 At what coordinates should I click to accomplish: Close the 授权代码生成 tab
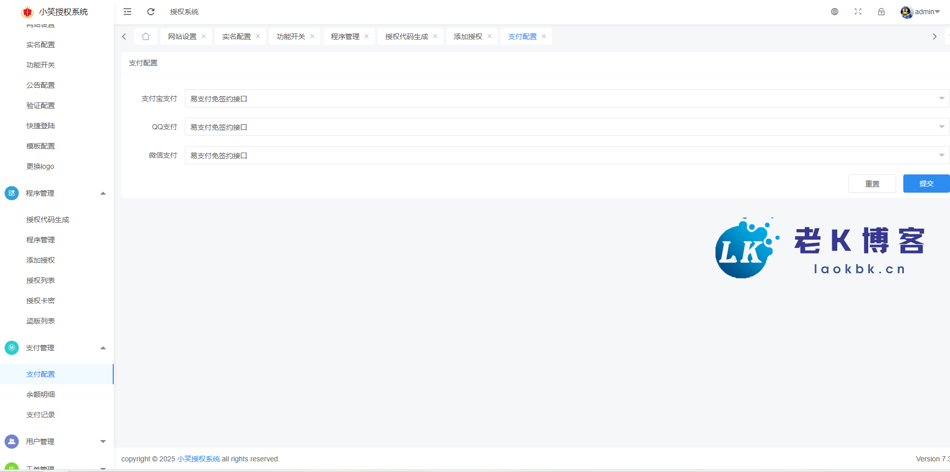point(435,37)
